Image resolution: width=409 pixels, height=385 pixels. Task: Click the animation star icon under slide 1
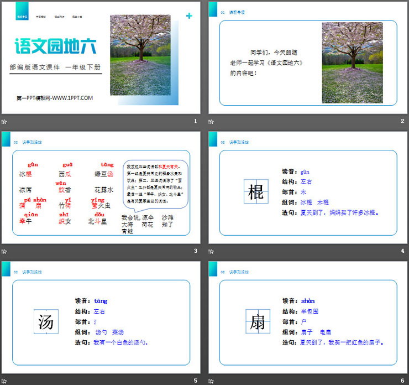(4, 121)
